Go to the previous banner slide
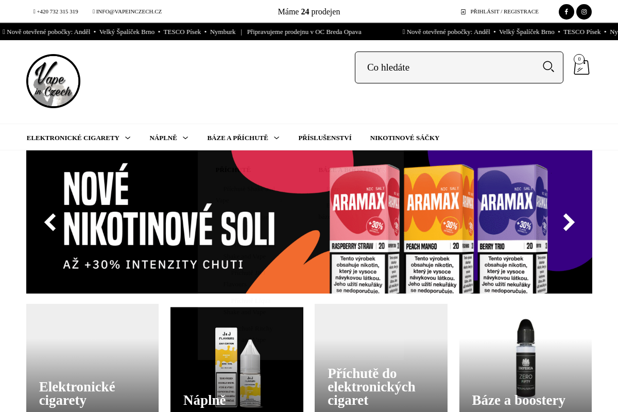This screenshot has width=618, height=412. click(50, 222)
